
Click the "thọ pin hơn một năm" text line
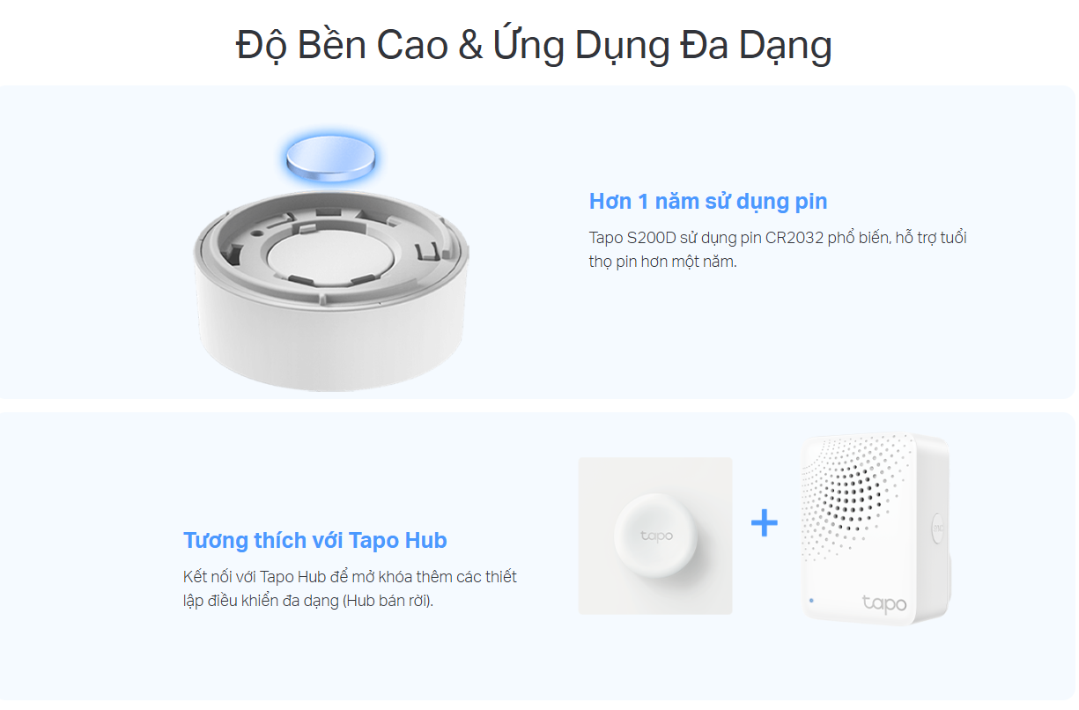coord(662,262)
